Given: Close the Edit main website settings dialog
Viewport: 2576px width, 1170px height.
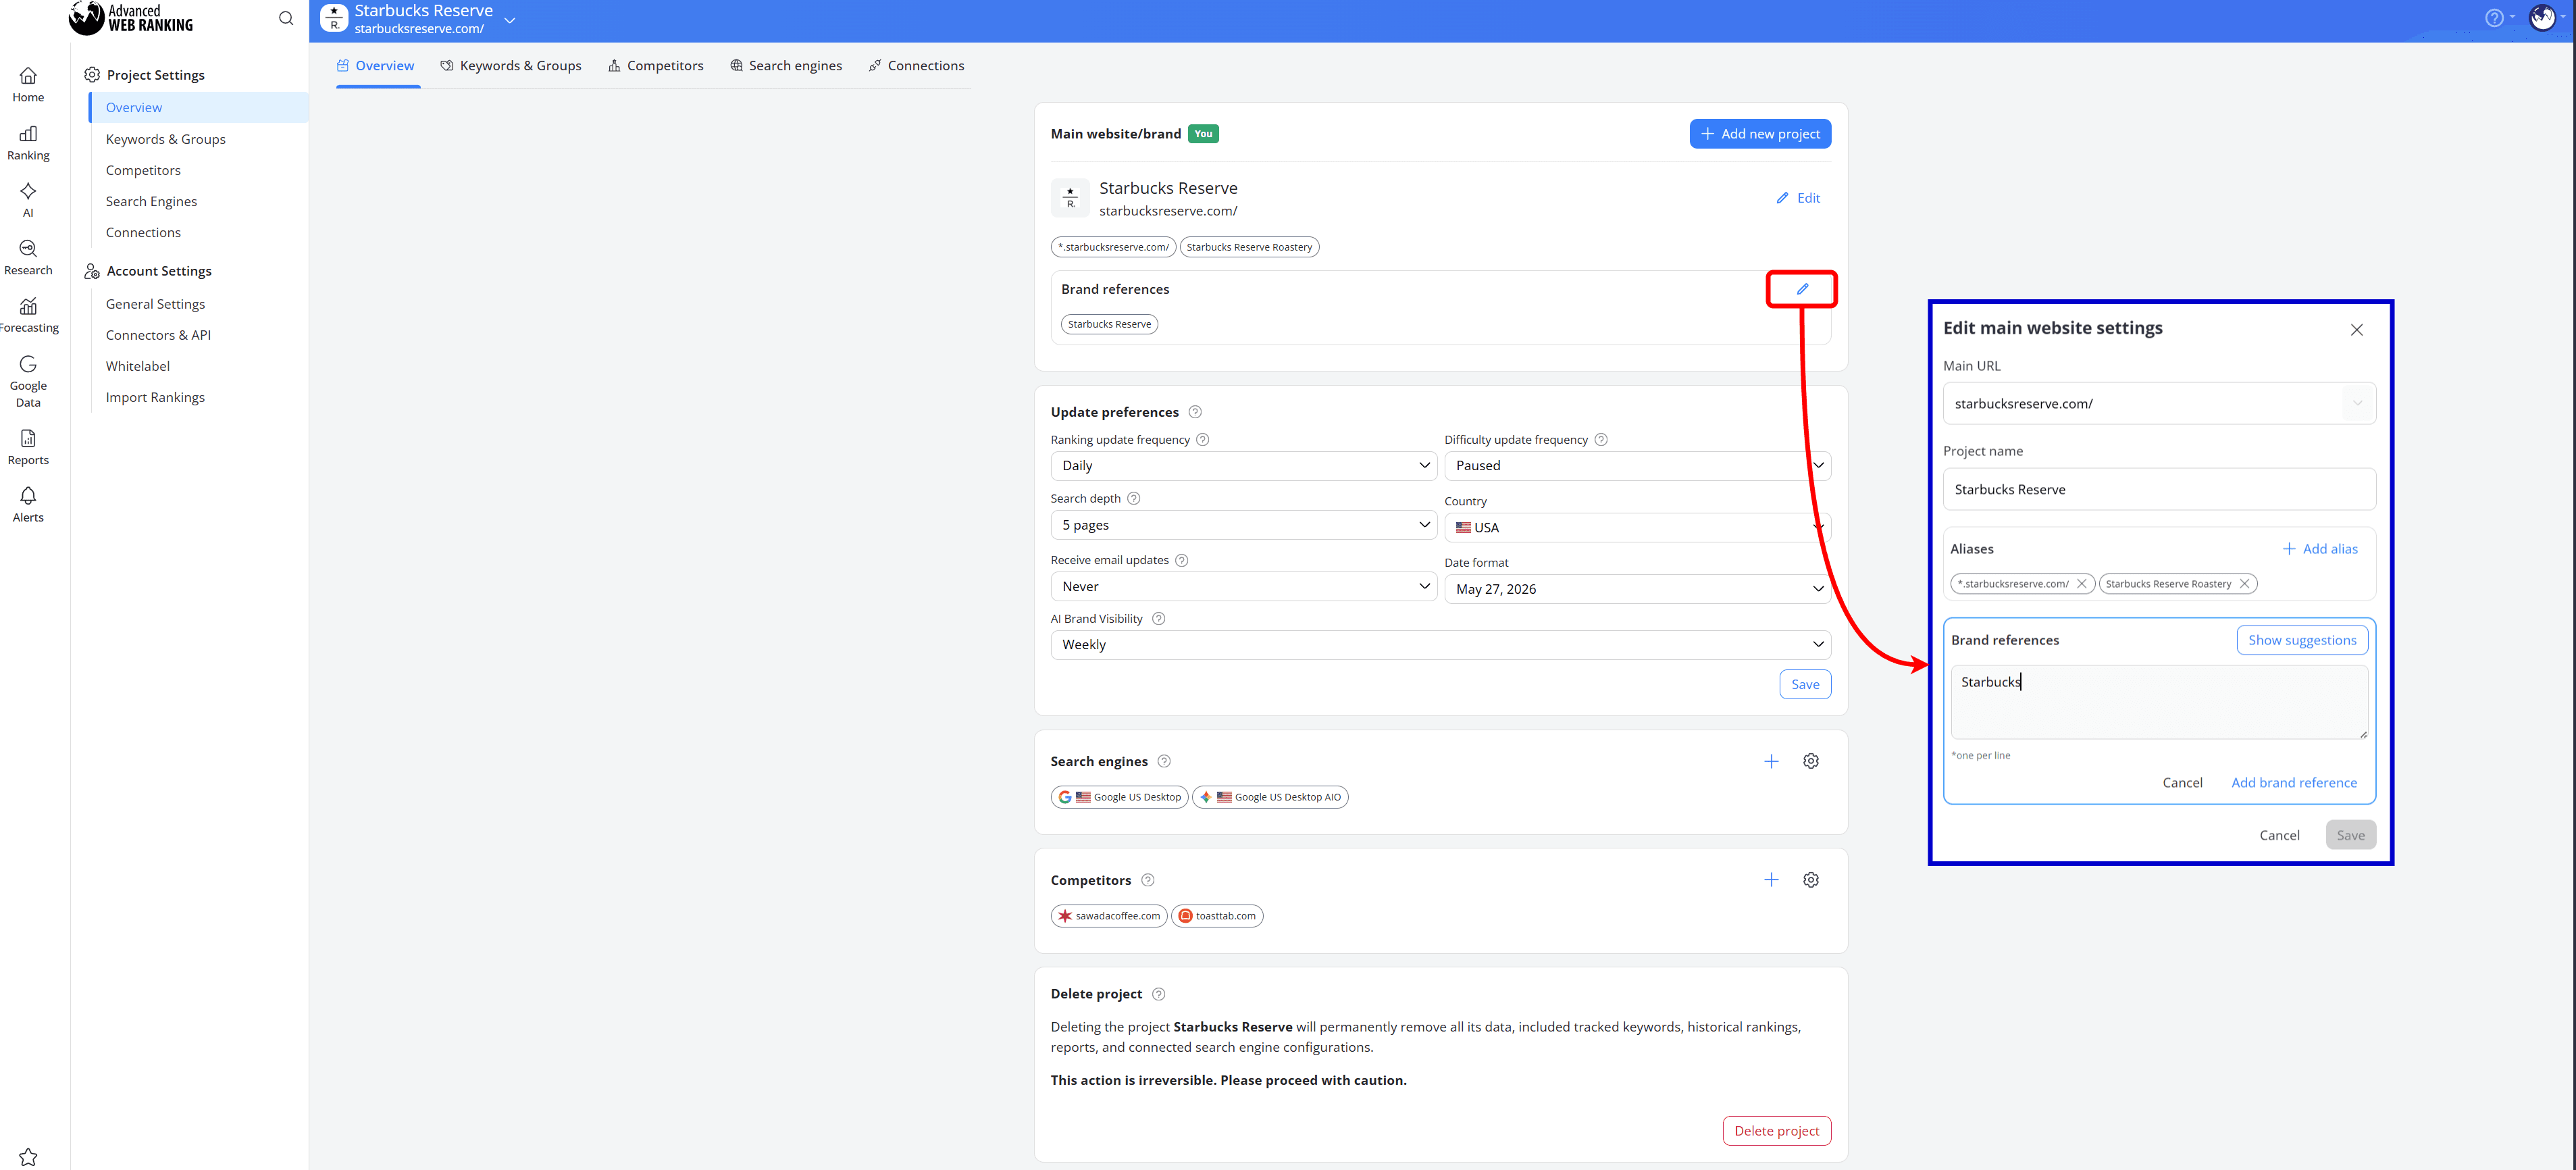Looking at the screenshot, I should [2357, 330].
